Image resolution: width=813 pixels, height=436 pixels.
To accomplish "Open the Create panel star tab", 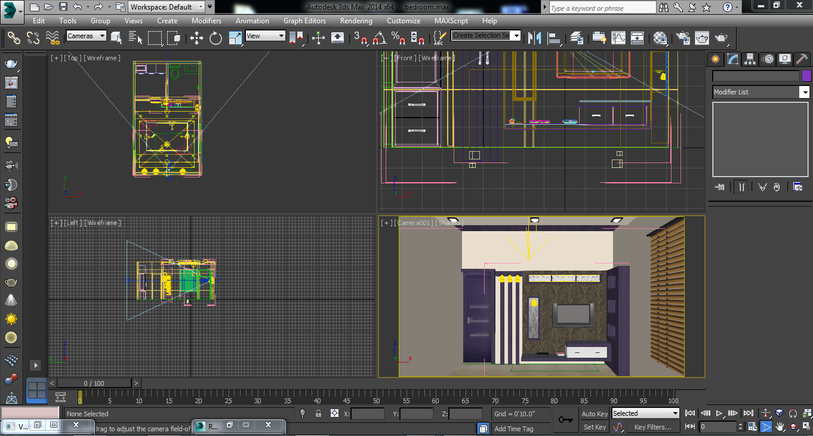I will [x=715, y=59].
